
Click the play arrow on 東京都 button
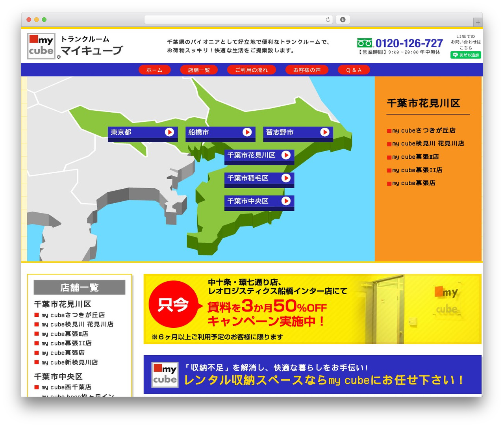click(169, 132)
